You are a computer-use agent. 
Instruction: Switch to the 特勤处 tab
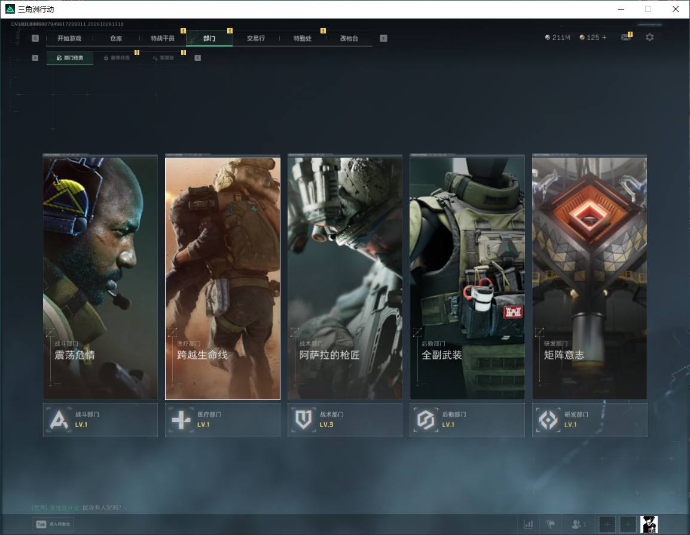[303, 38]
